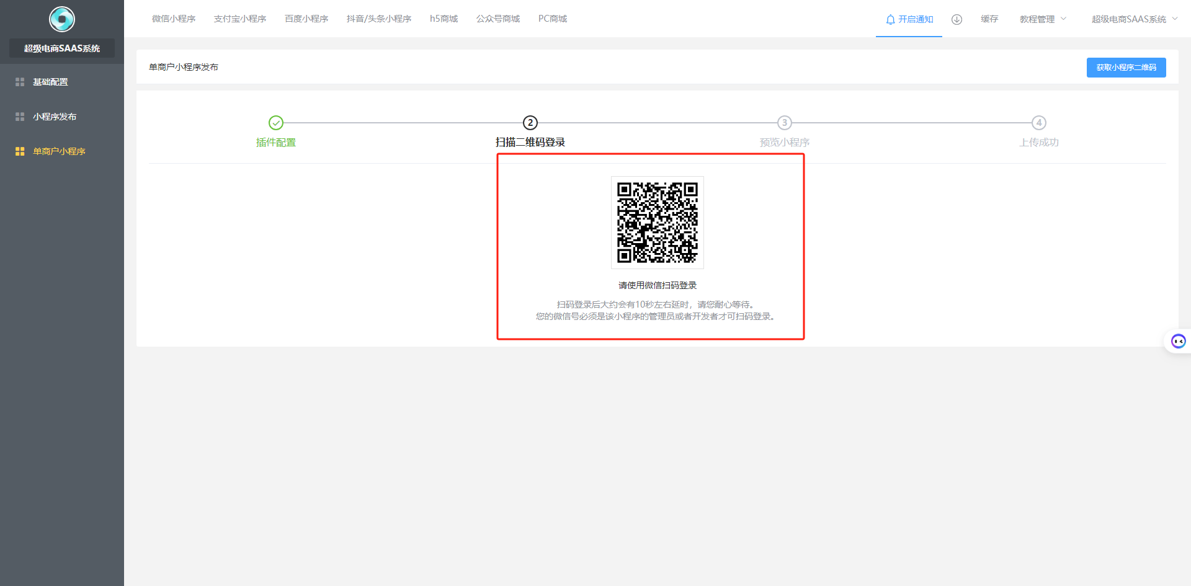Click the 缓存 link in header

(x=989, y=19)
